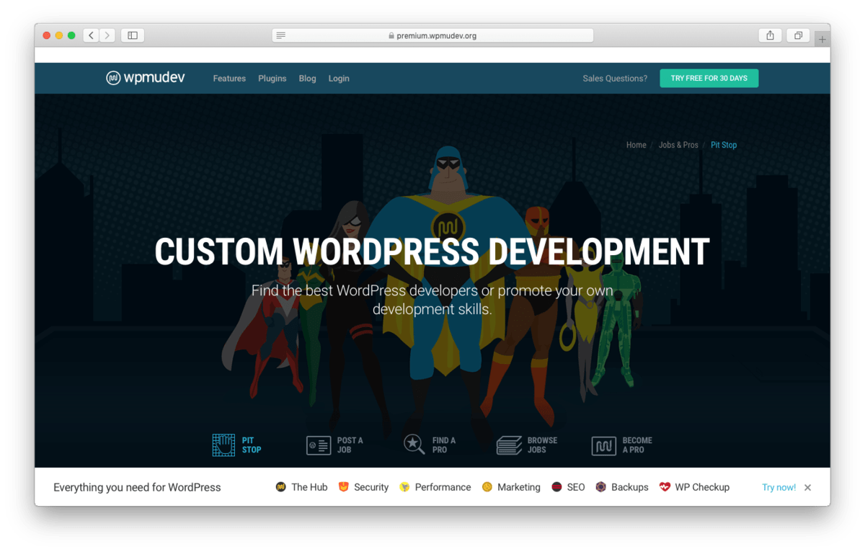Click the wpmudev logo
This screenshot has height=552, width=865.
click(146, 78)
